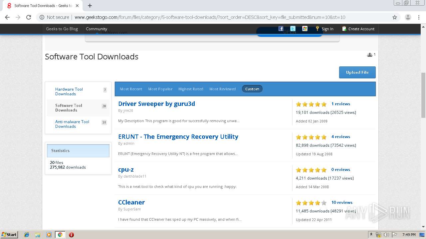Click the star rating for Driver Sweeper
426x239 pixels.
pos(311,104)
